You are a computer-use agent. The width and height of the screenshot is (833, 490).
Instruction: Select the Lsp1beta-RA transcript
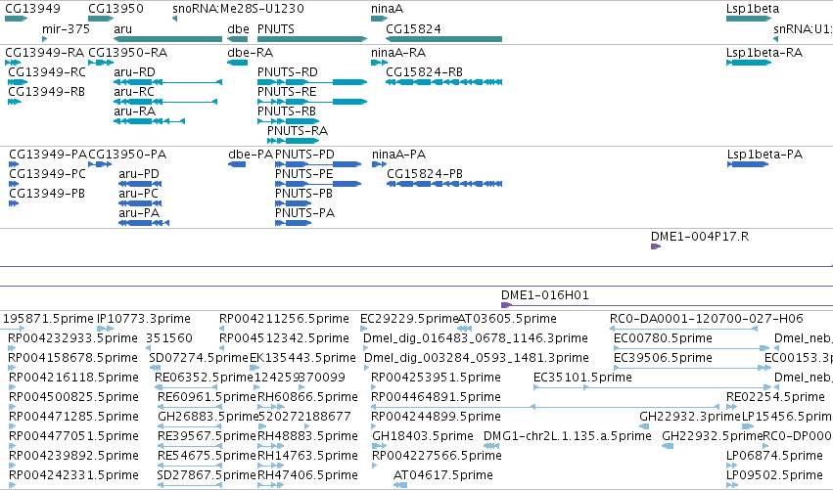pyautogui.click(x=749, y=63)
